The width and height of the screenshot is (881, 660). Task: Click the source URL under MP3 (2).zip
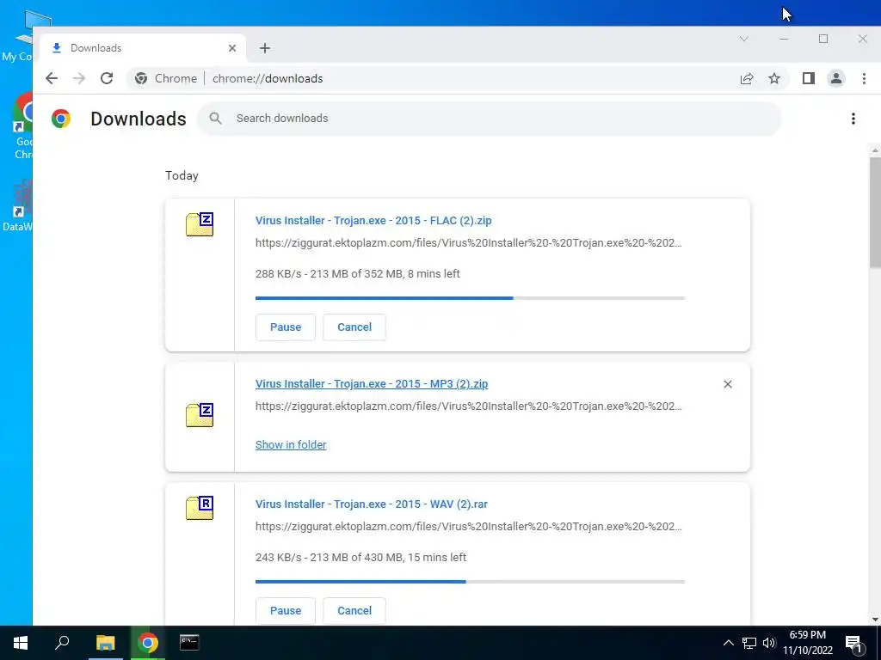469,406
